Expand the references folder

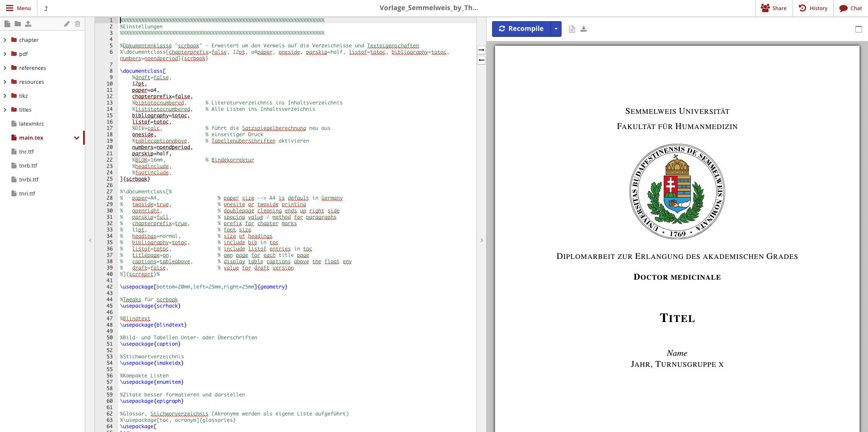pos(5,68)
